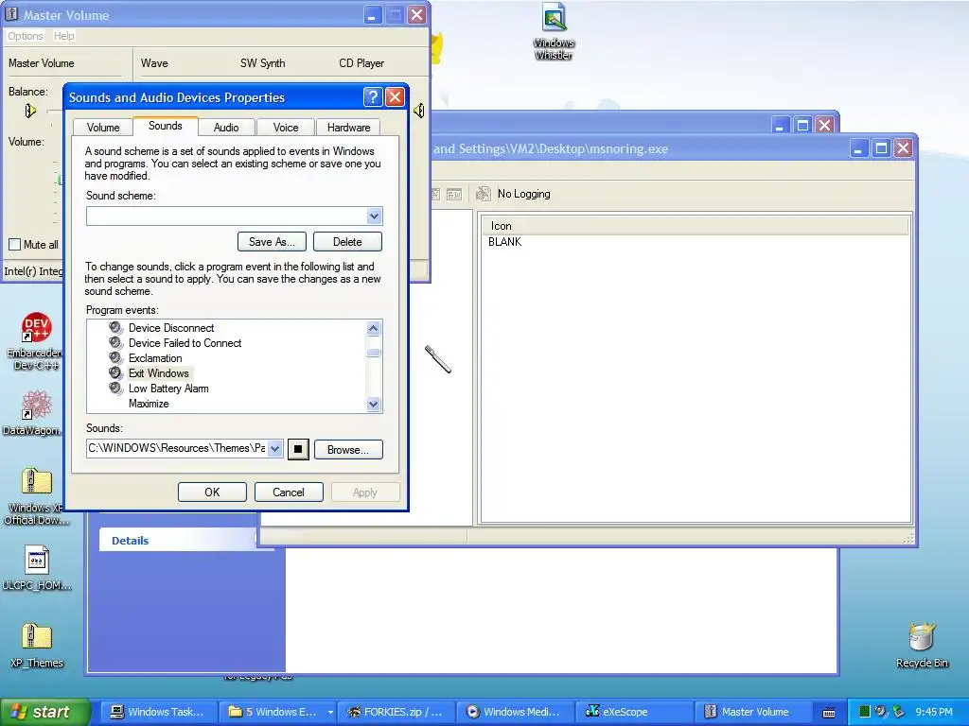Open the Sounds file dropdown arrow
This screenshot has height=726, width=969.
pos(275,449)
